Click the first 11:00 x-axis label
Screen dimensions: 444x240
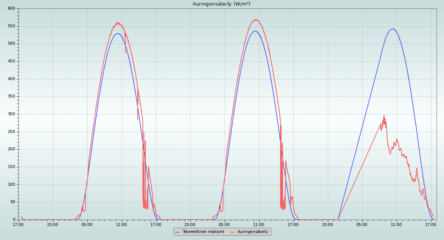121,224
